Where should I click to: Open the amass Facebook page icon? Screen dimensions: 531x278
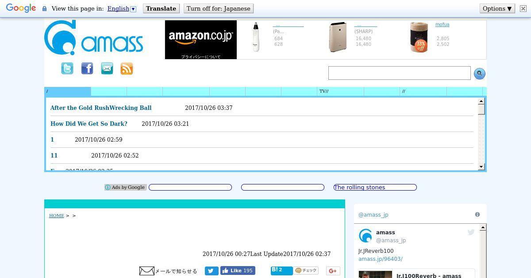(87, 68)
